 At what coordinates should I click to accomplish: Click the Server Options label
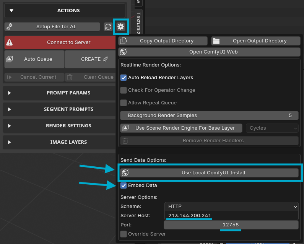(139, 197)
